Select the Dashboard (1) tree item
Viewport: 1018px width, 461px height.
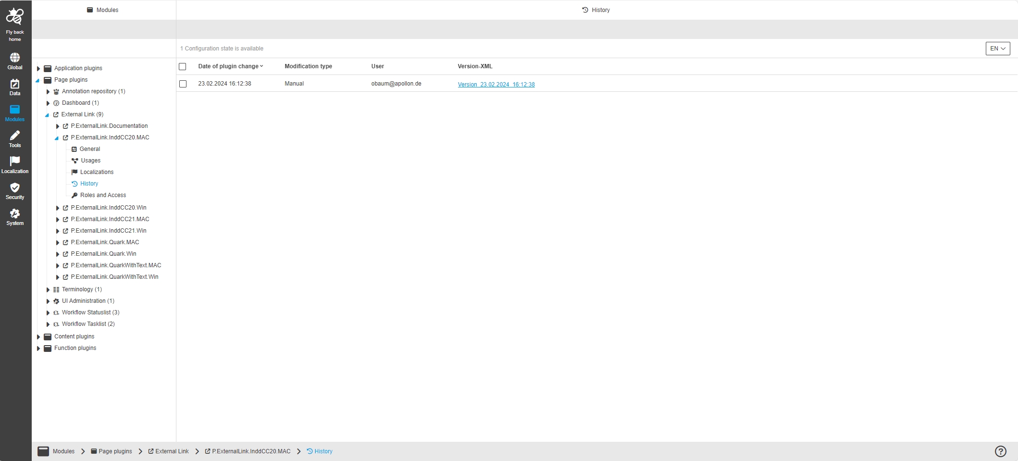tap(80, 103)
